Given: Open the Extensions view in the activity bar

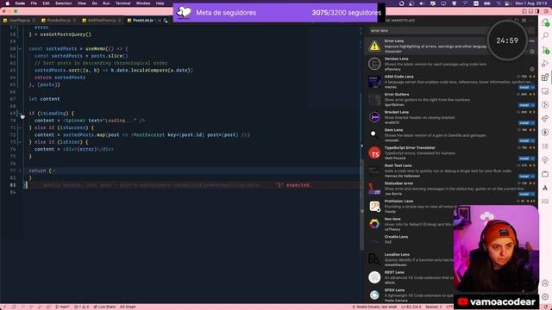Looking at the screenshot, I should click(545, 77).
